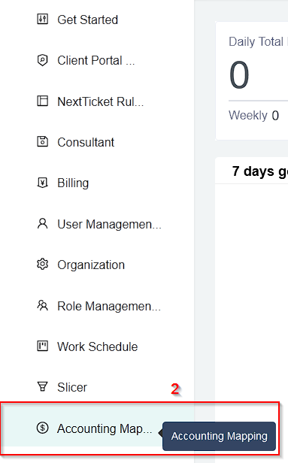Click the Role Management people icon
The height and width of the screenshot is (463, 288).
(x=43, y=305)
